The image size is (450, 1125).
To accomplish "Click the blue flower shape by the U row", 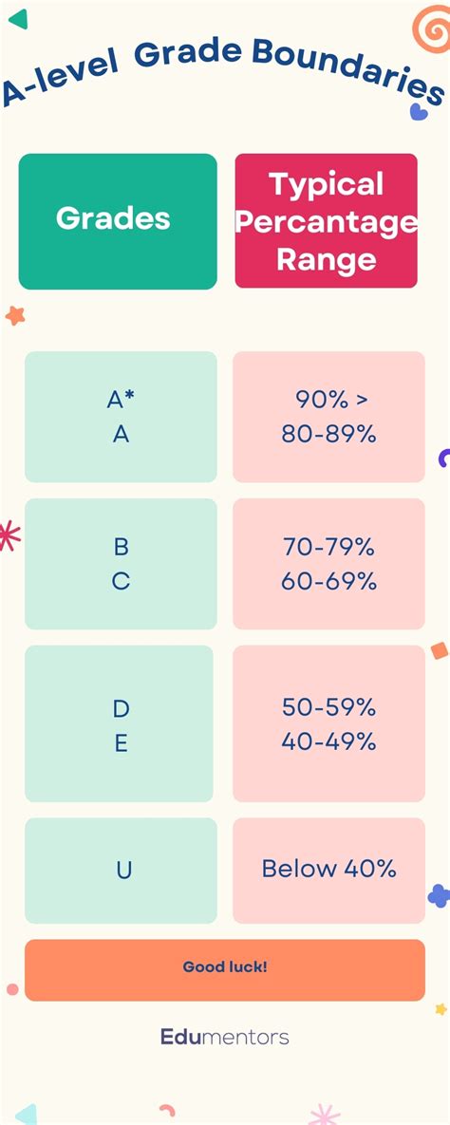I will pos(440,895).
